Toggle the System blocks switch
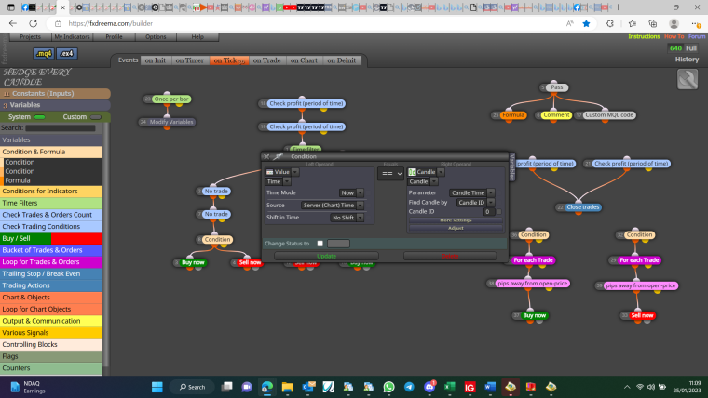Viewport: 708px width, 398px height. coord(40,117)
